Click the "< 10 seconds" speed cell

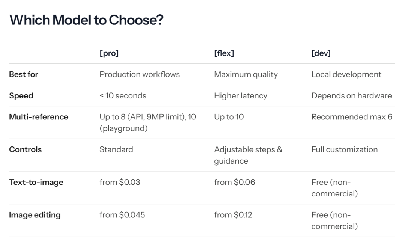pyautogui.click(x=123, y=96)
